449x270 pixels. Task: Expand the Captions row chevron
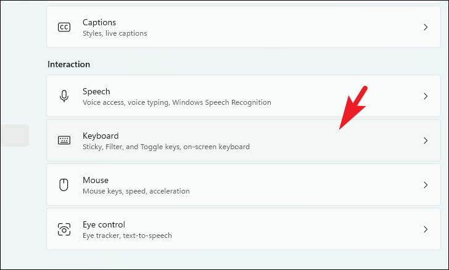pos(426,27)
